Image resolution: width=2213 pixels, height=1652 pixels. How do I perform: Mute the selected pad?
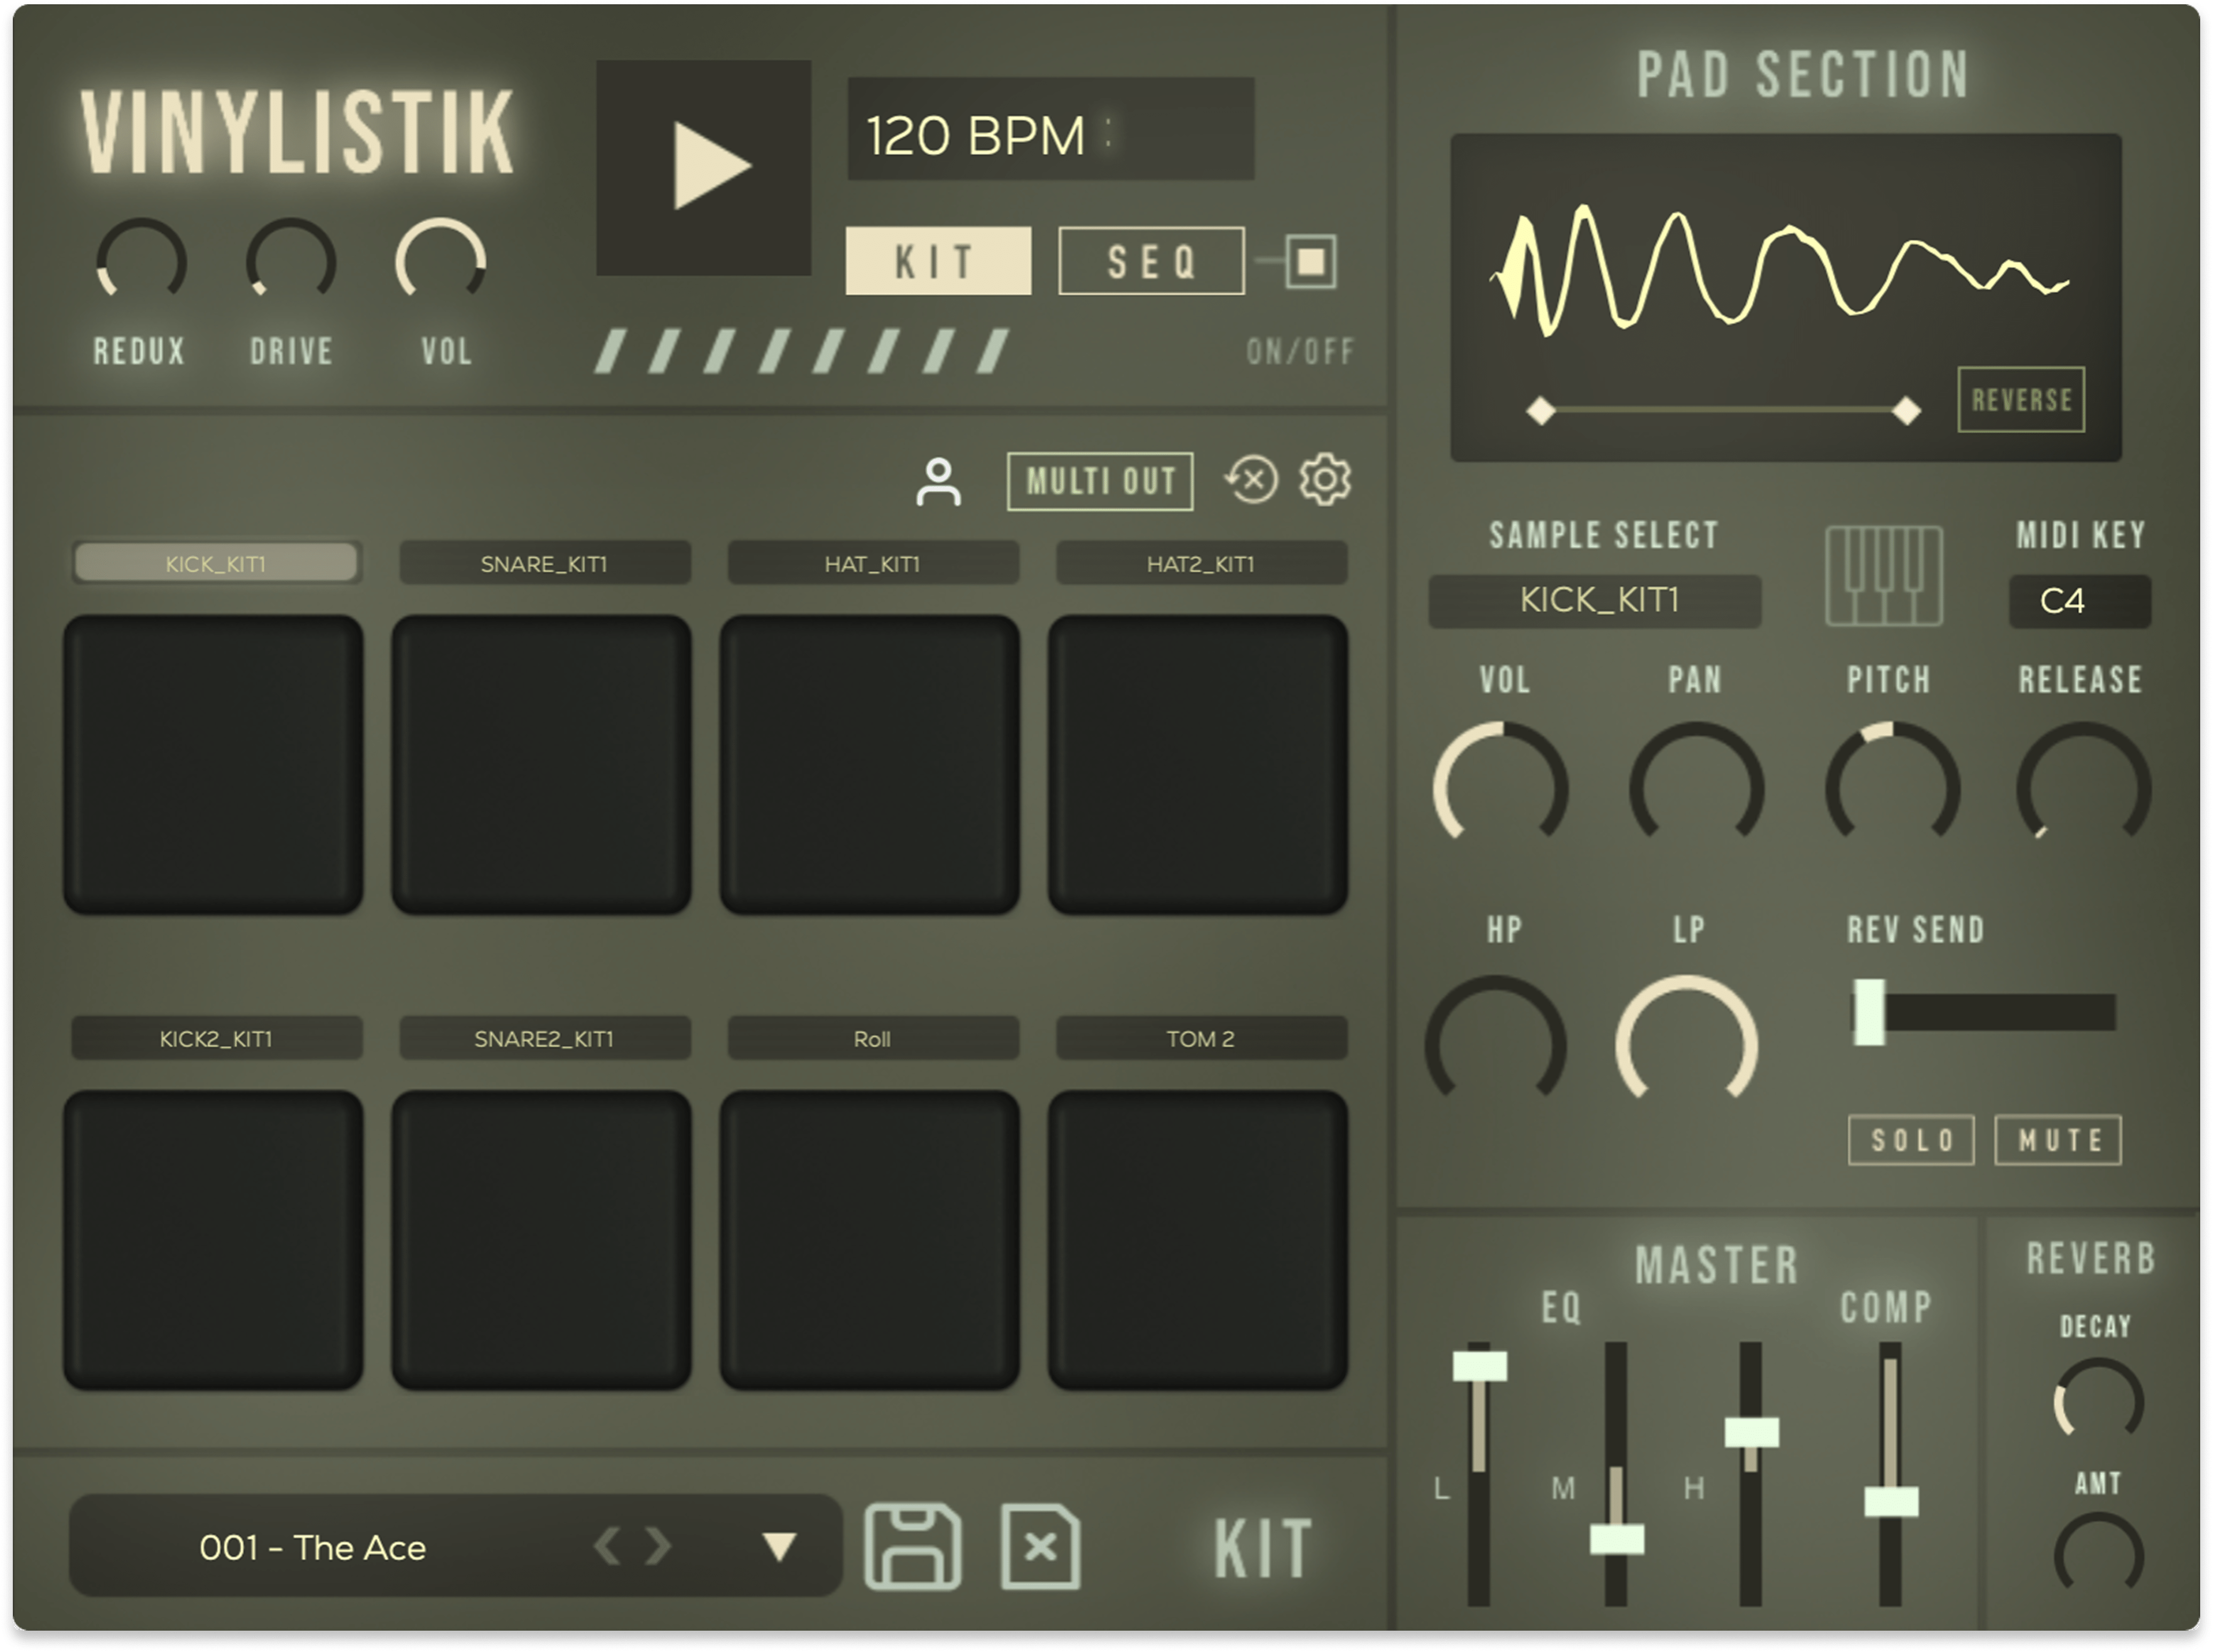pyautogui.click(x=2058, y=1140)
